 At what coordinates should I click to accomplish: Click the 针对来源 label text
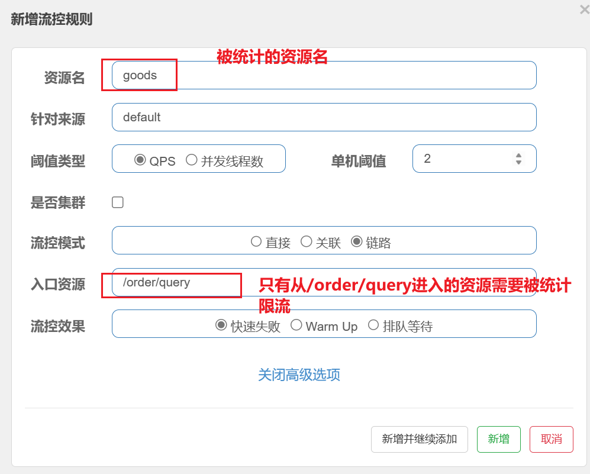(x=58, y=120)
